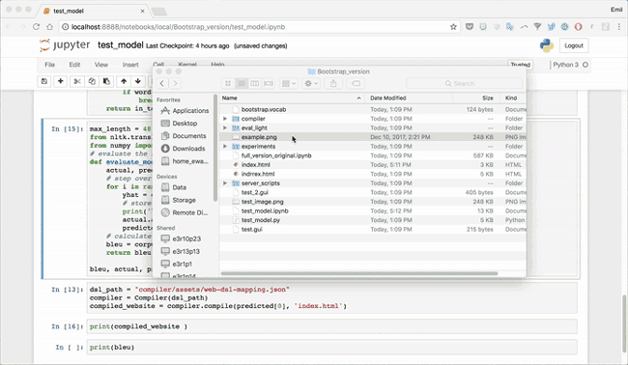Expand the server_scripts folder
The height and width of the screenshot is (365, 628).
point(225,183)
